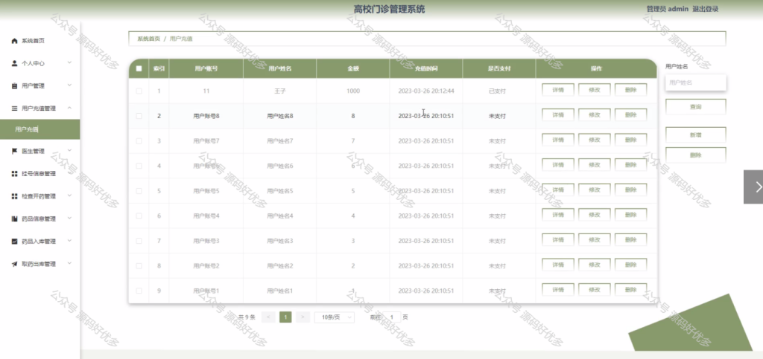Check the row checkbox for 用户账号1
The width and height of the screenshot is (763, 359).
tap(139, 291)
